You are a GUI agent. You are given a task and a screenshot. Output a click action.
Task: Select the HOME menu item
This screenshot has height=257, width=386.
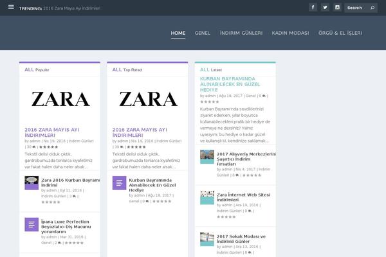(x=178, y=33)
